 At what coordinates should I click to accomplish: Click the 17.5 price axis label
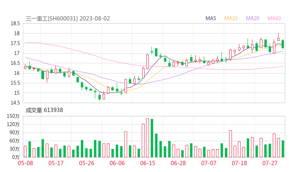pos(15,43)
